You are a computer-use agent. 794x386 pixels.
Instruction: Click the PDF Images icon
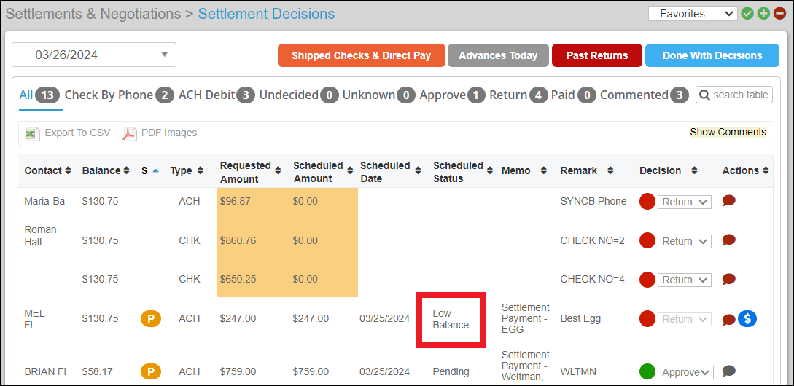pyautogui.click(x=130, y=133)
